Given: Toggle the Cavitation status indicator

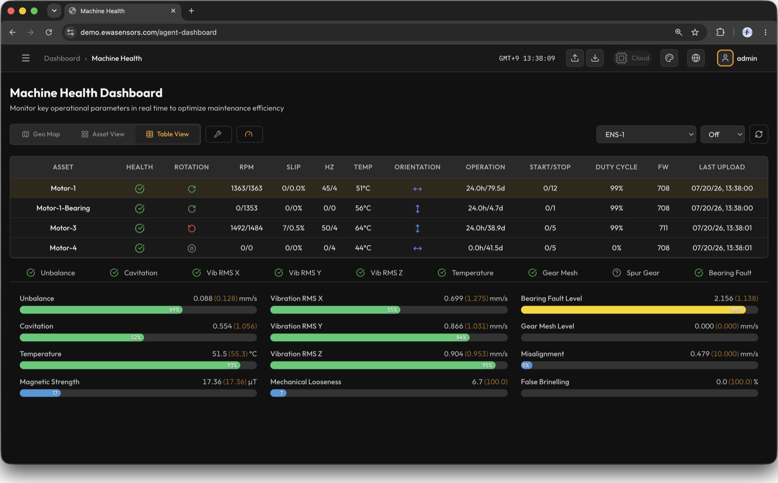Looking at the screenshot, I should [x=134, y=273].
